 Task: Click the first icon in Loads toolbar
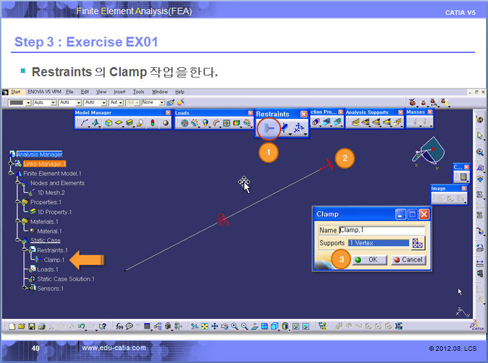click(184, 123)
